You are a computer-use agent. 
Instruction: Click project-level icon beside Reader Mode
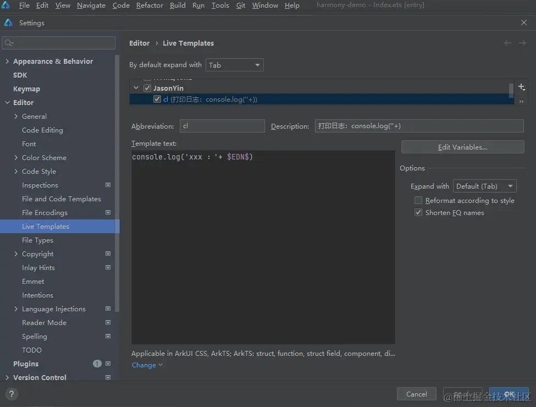pos(108,322)
